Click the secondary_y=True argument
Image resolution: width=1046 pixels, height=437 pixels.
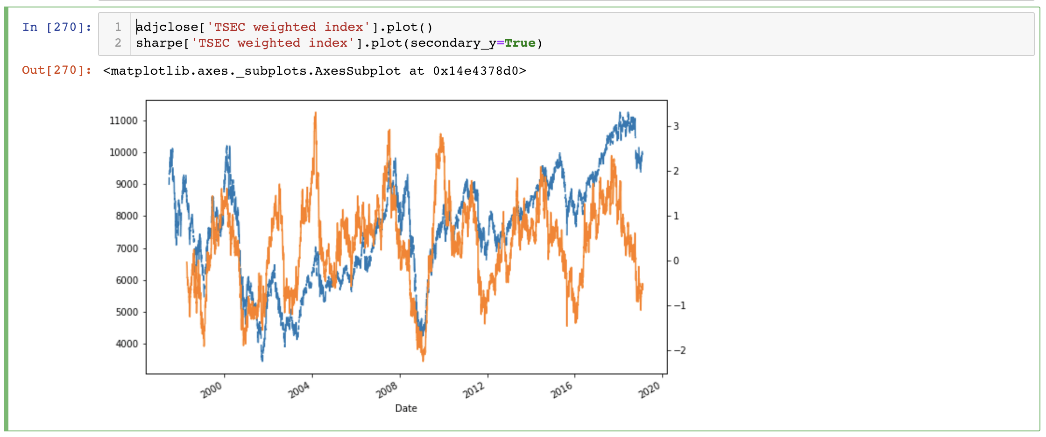coord(473,43)
